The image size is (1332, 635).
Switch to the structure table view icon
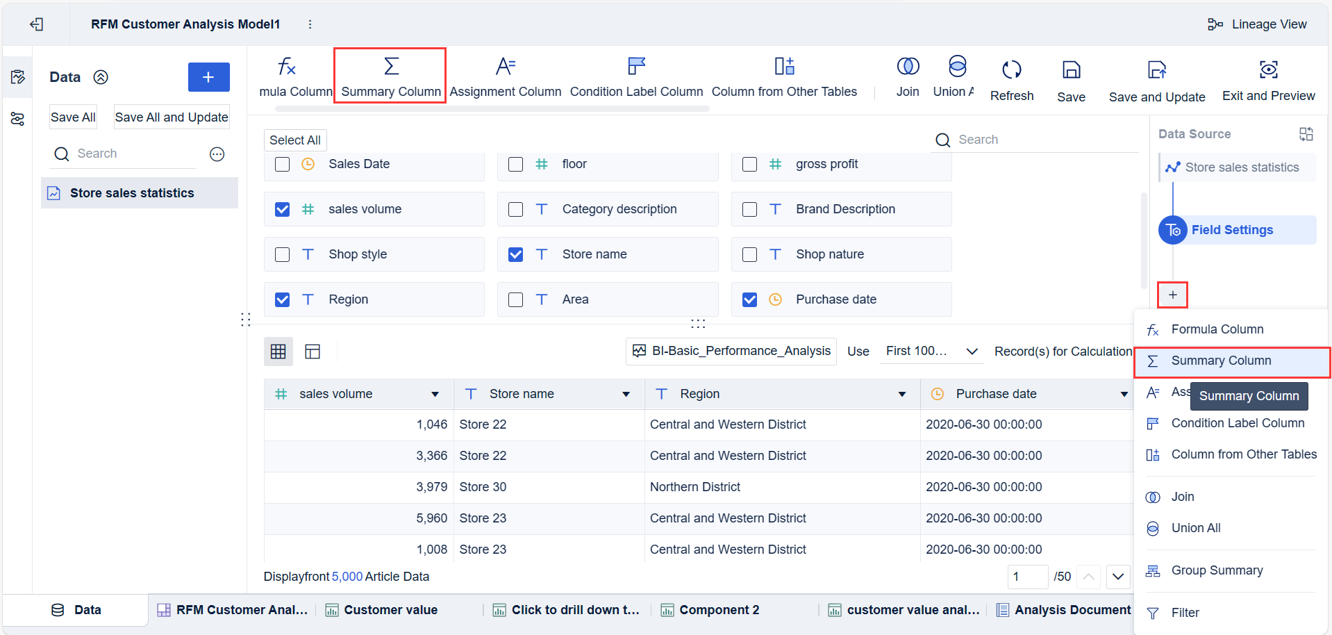(313, 352)
